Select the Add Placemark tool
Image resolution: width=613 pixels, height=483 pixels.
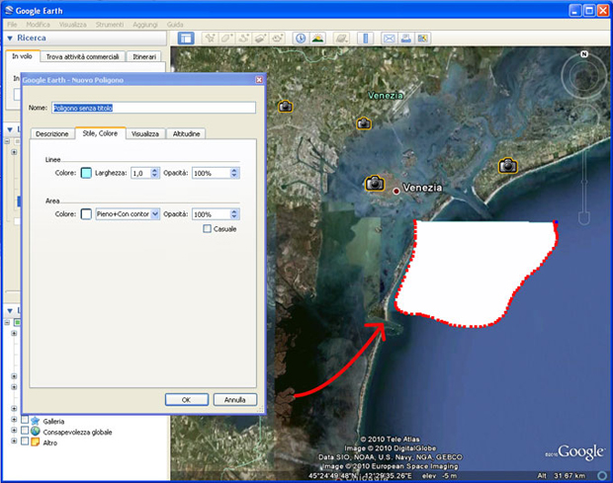[210, 39]
